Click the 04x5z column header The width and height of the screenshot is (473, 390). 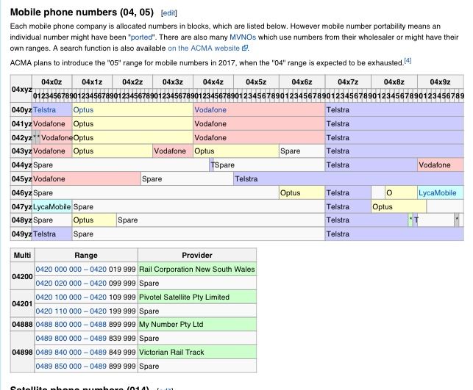click(256, 82)
